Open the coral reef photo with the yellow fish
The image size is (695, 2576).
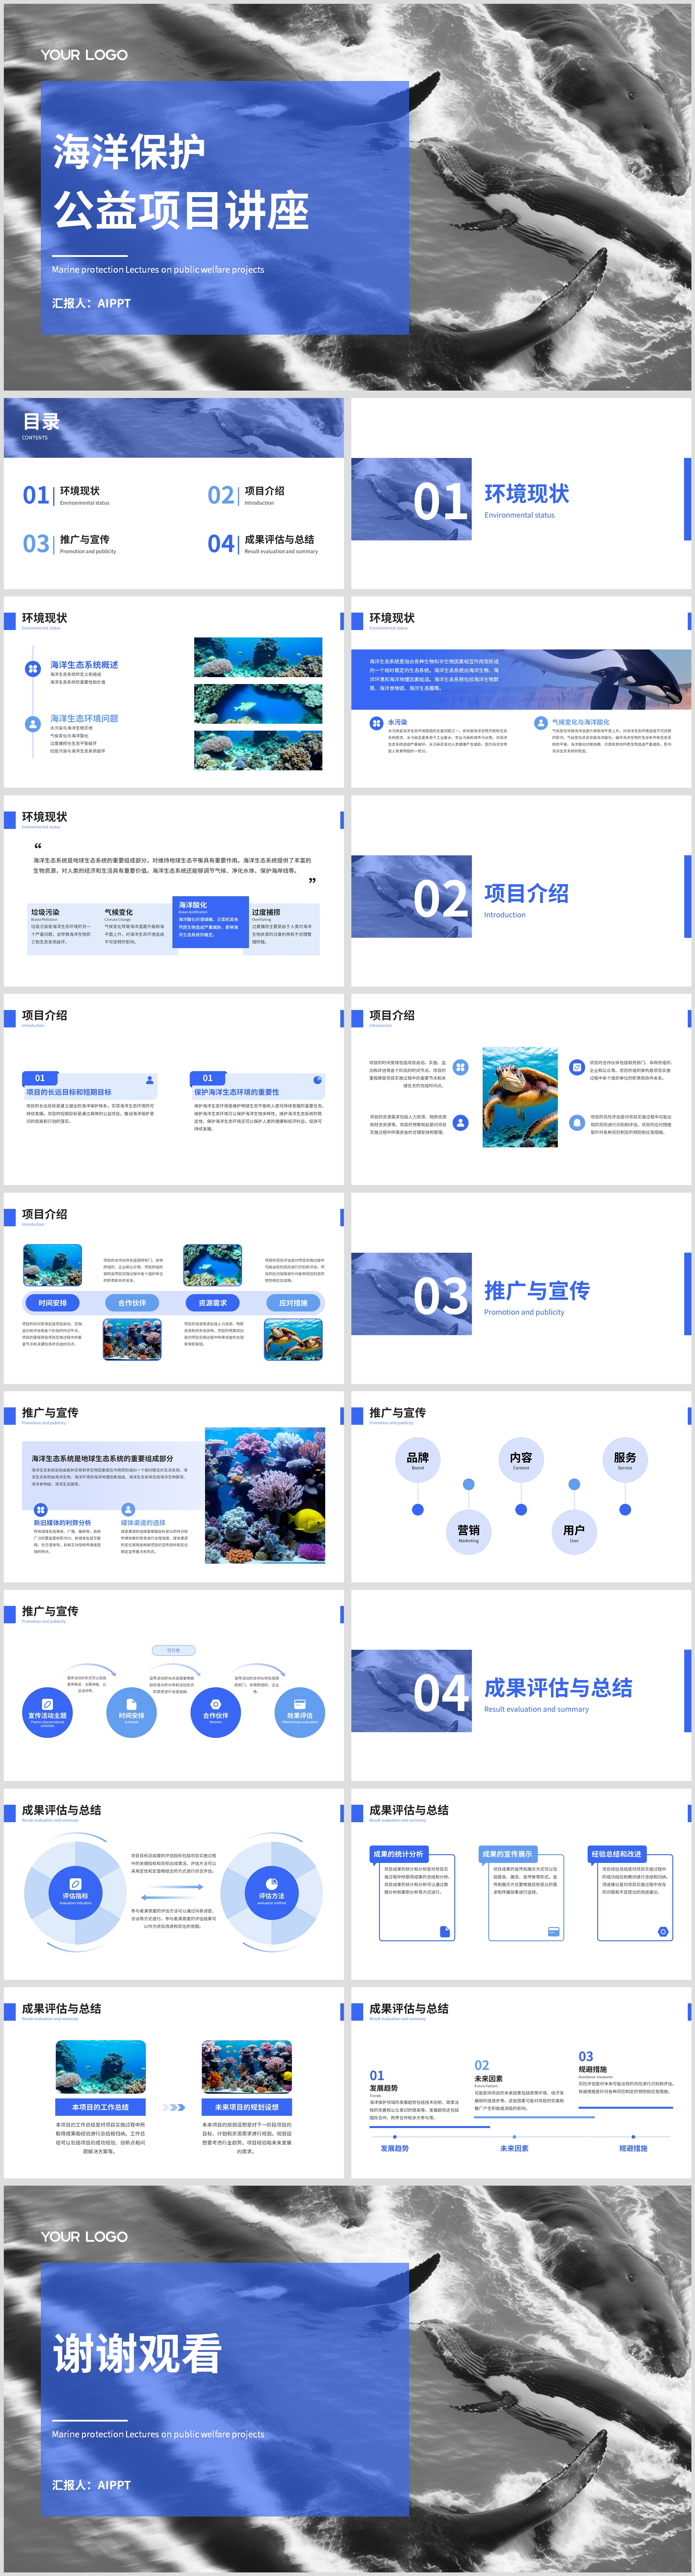coord(265,1495)
